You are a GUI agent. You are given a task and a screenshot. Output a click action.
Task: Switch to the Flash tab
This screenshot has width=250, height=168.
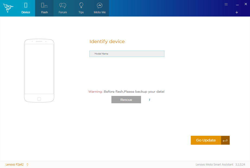coord(44,8)
